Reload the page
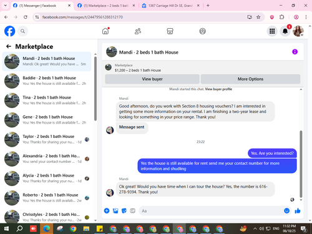This screenshot has width=312, height=234. click(x=26, y=17)
